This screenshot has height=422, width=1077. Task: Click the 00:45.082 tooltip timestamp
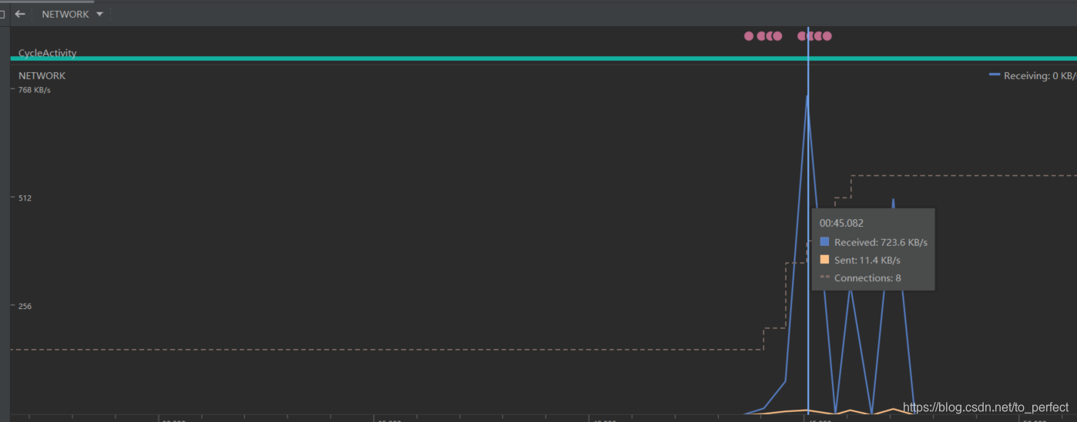pos(841,223)
